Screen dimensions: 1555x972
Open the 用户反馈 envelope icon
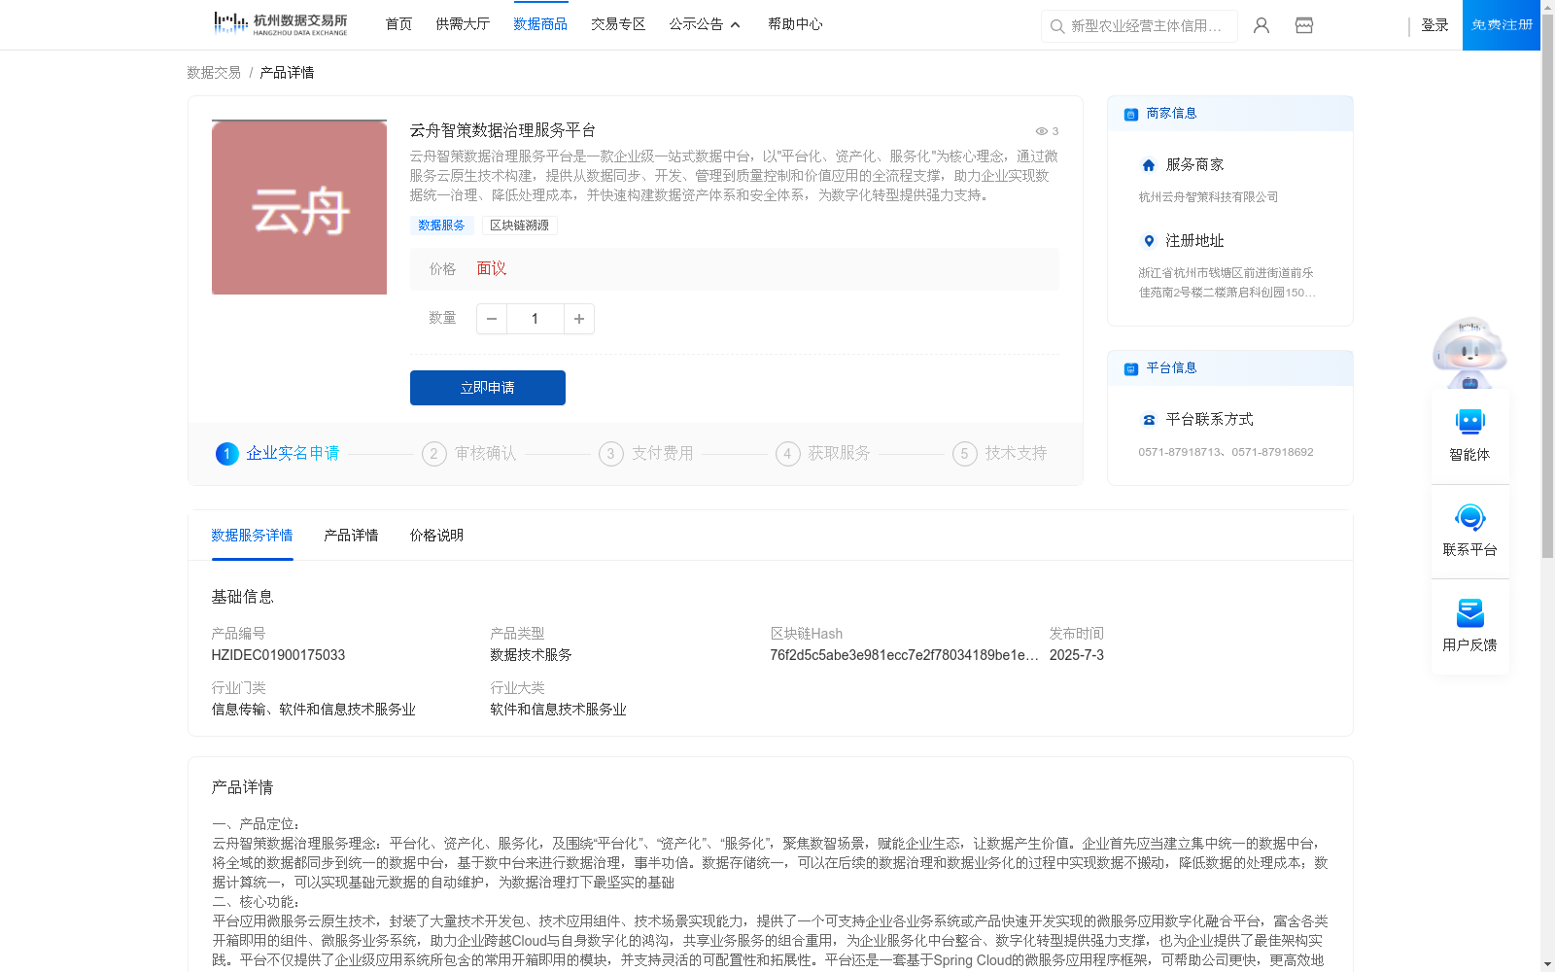click(1469, 612)
